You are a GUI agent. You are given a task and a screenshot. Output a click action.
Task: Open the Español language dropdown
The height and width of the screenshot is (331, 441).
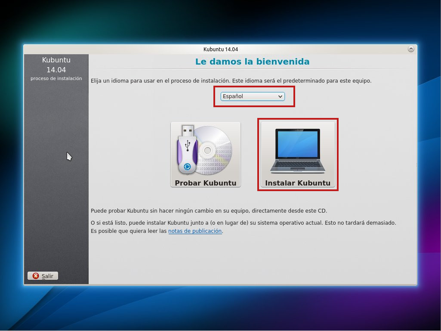252,96
